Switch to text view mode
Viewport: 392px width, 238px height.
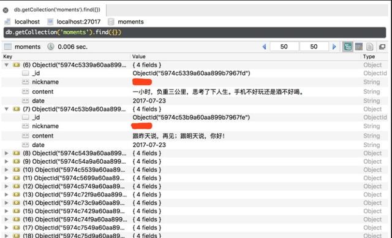pyautogui.click(x=370, y=47)
